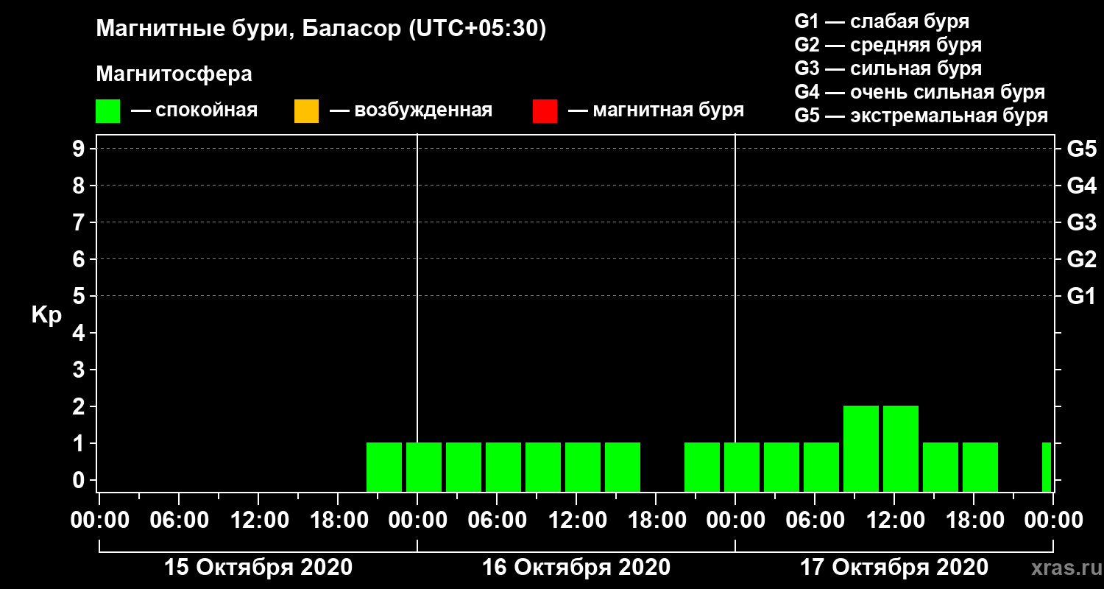Click the '— спокойная' legend label
This screenshot has height=589, width=1104.
194,110
